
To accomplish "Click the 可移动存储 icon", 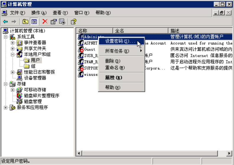I will 19,90.
